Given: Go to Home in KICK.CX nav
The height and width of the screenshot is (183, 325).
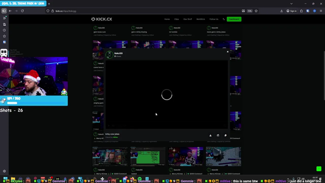Looking at the screenshot, I should click(x=167, y=19).
